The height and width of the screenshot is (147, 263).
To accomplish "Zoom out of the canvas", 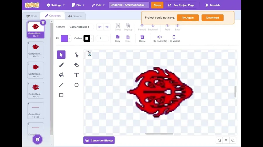I will pos(219,140).
